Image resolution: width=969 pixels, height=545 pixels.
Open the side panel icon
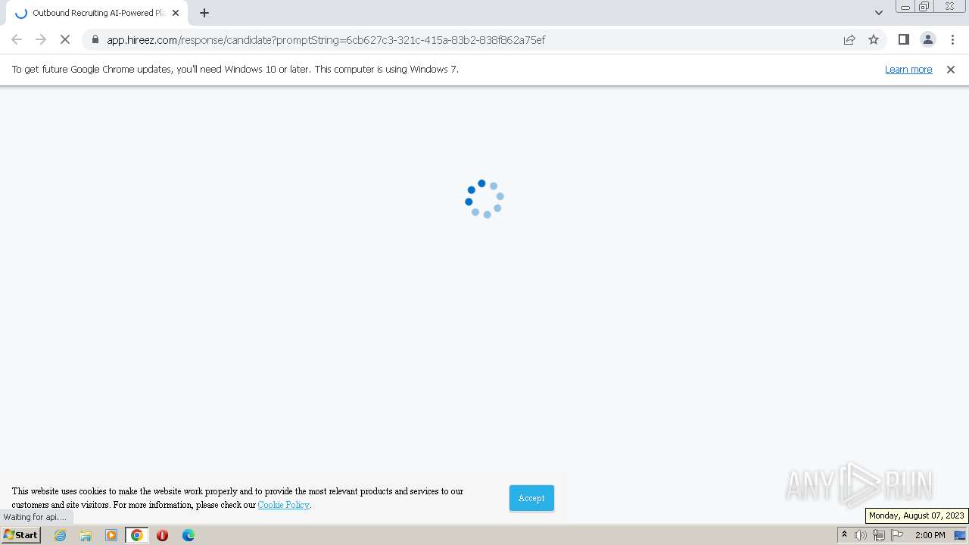(903, 39)
